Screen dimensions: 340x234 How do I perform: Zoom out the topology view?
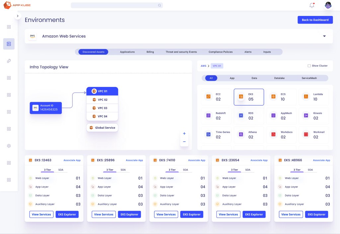184,142
